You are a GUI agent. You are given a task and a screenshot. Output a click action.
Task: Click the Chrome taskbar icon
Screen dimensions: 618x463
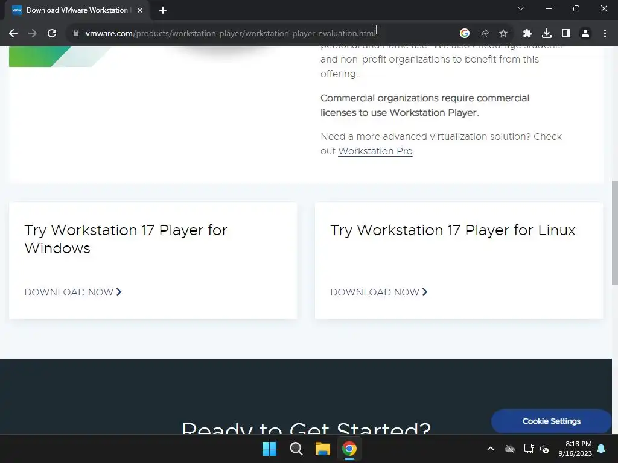pos(349,449)
